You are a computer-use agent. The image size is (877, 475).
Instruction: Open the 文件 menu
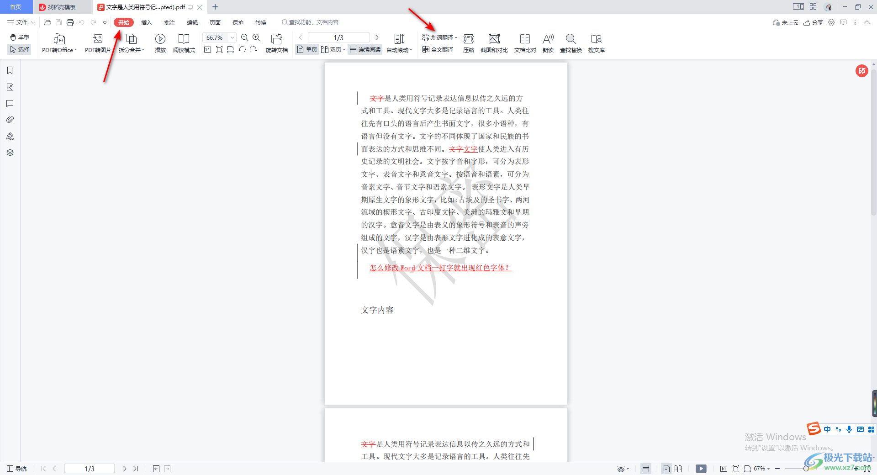[21, 22]
